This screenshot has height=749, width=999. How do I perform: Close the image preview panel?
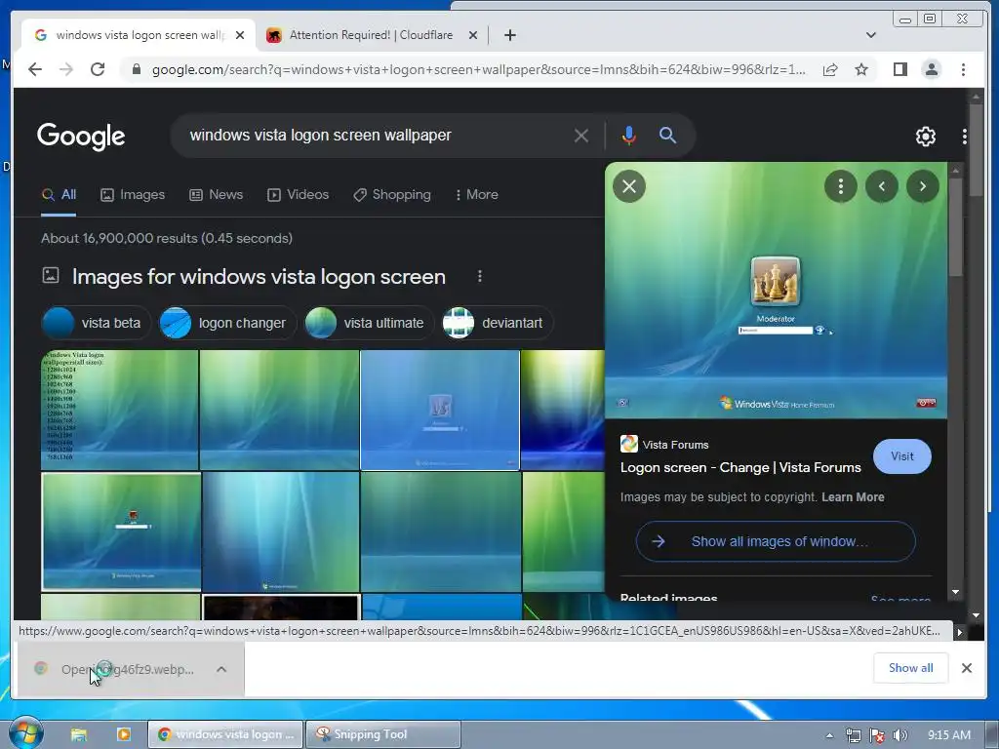[x=629, y=186]
